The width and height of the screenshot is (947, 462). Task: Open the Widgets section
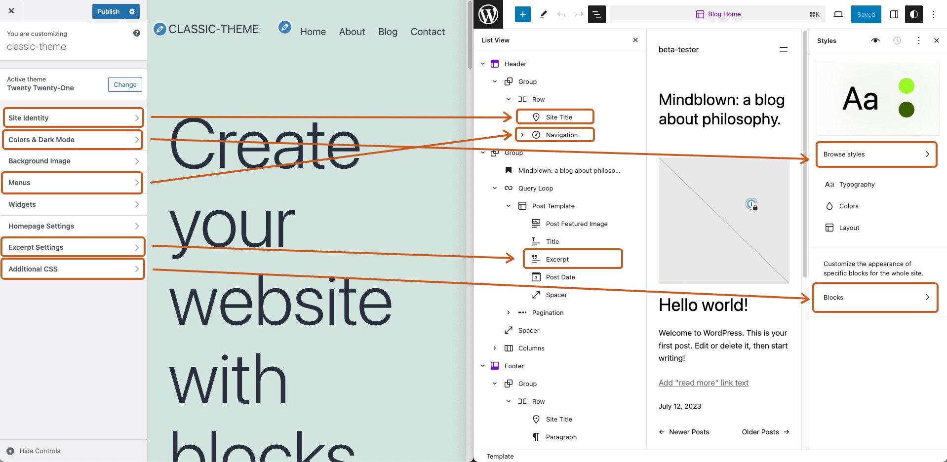[x=73, y=204]
